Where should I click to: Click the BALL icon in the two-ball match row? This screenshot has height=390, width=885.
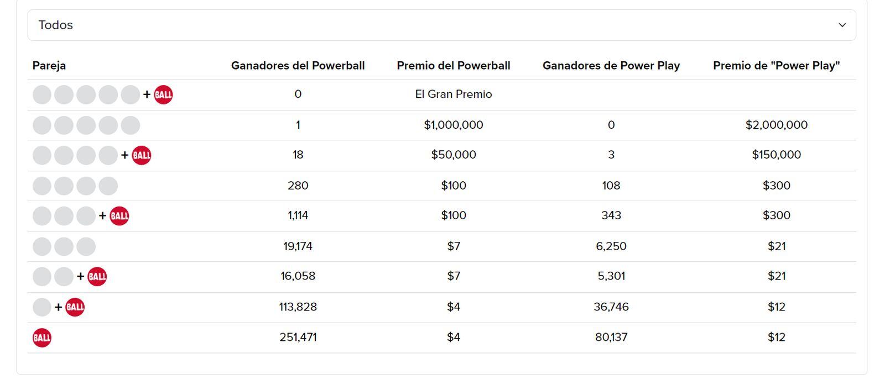97,276
